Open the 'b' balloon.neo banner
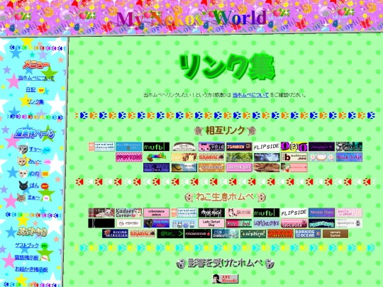Image resolution: width=383 pixels, height=287 pixels. tap(294, 157)
